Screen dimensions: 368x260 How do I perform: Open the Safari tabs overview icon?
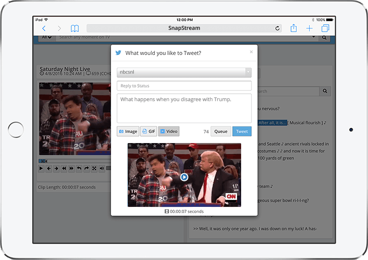325,28
